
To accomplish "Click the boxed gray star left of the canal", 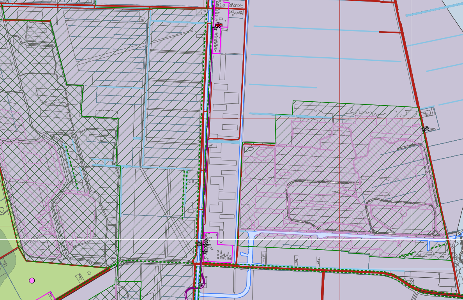I will point(199,244).
